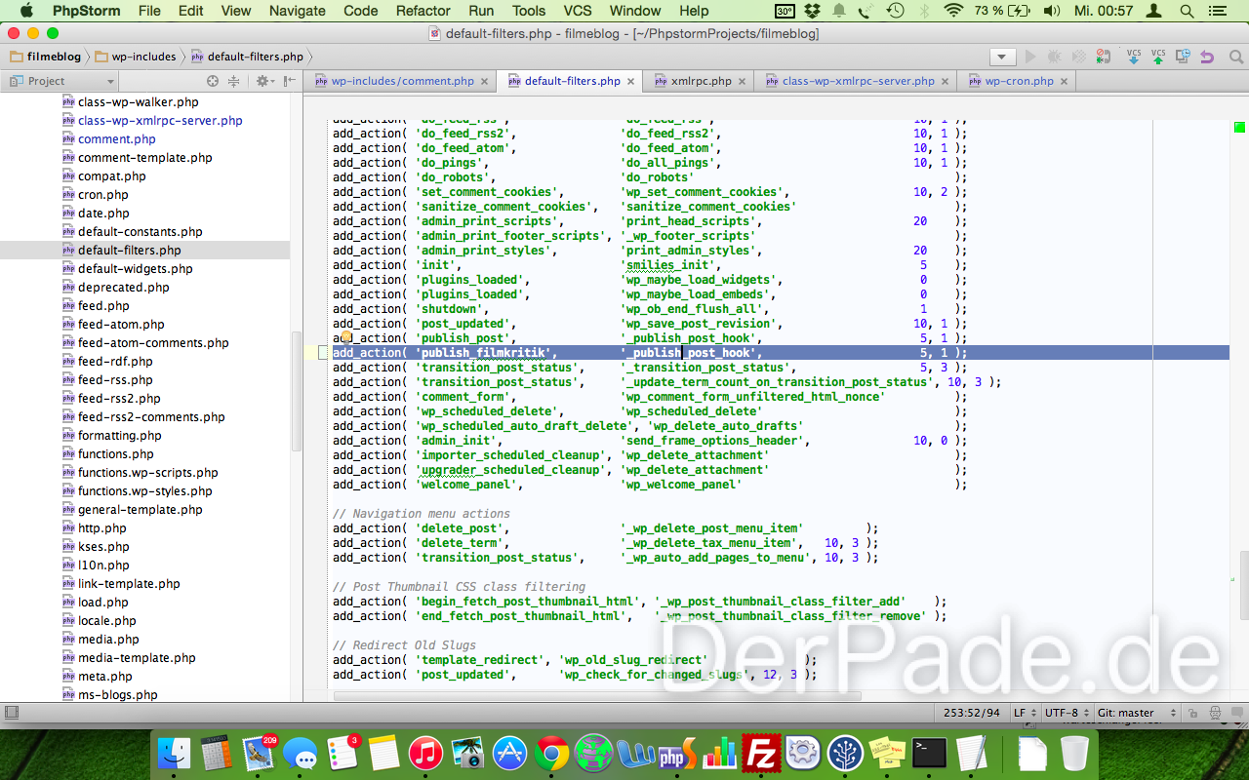Open iTunes music icon in Dock
Screen dimensions: 1249x780
click(x=425, y=753)
